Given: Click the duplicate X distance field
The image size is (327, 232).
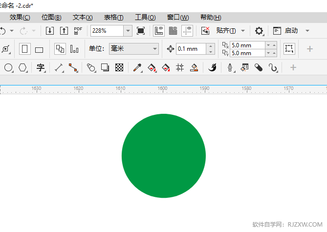Looking at the screenshot, I should (x=247, y=45).
